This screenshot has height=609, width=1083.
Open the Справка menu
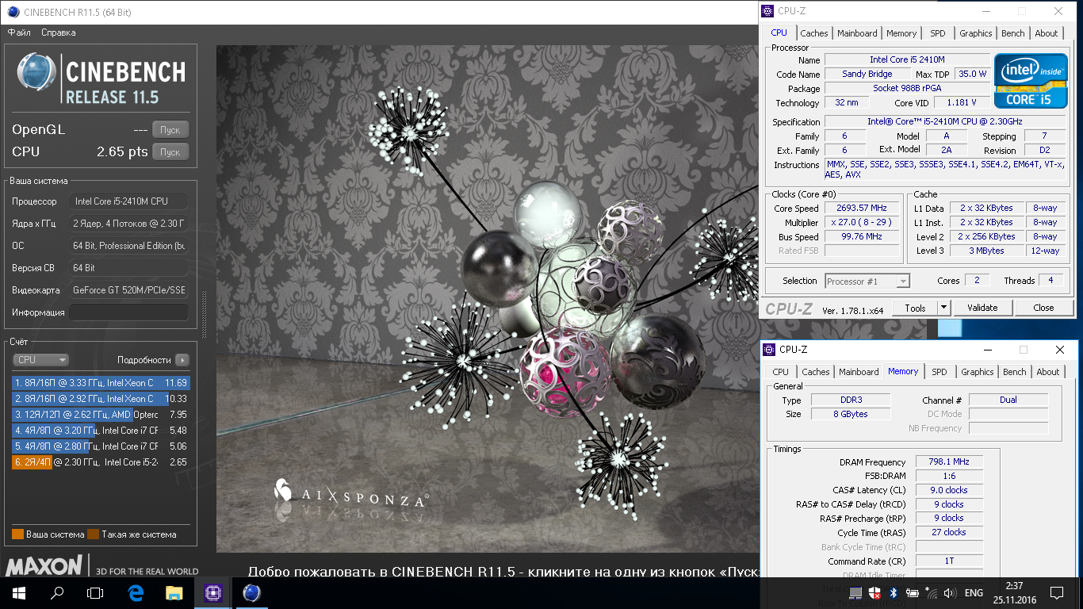pos(58,33)
